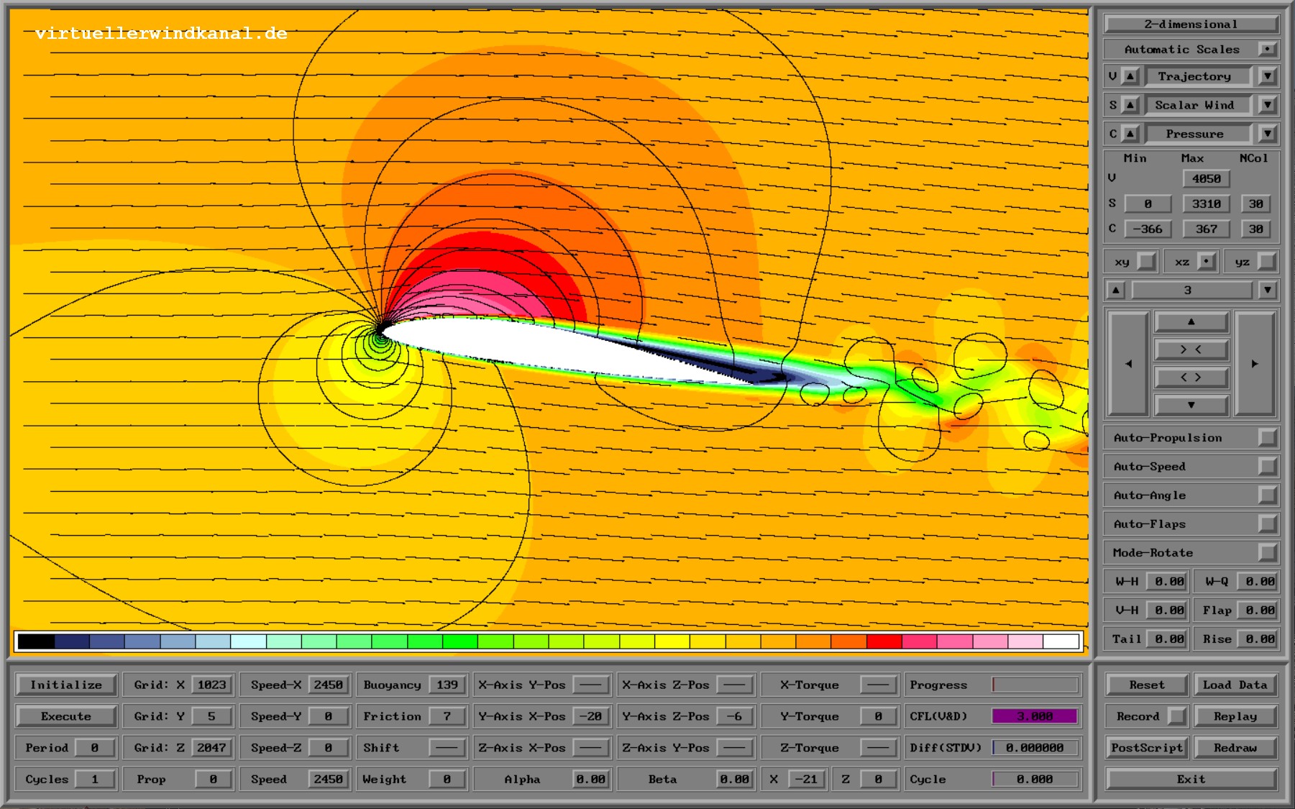Edit Cycles field 1
Viewport: 1295px width, 809px height.
coord(94,779)
